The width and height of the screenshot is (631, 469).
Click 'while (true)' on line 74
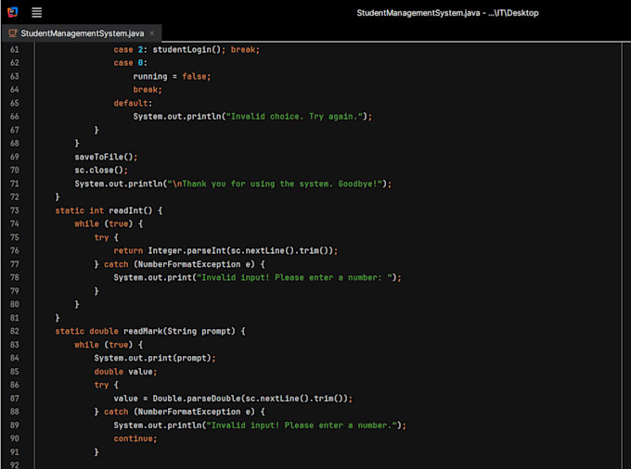coord(103,224)
